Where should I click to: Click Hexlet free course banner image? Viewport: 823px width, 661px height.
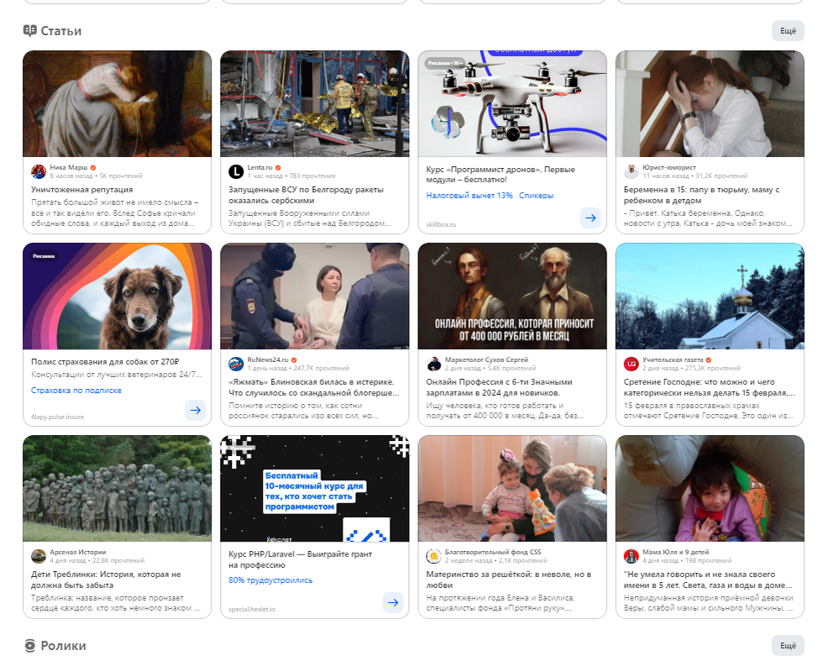(314, 488)
